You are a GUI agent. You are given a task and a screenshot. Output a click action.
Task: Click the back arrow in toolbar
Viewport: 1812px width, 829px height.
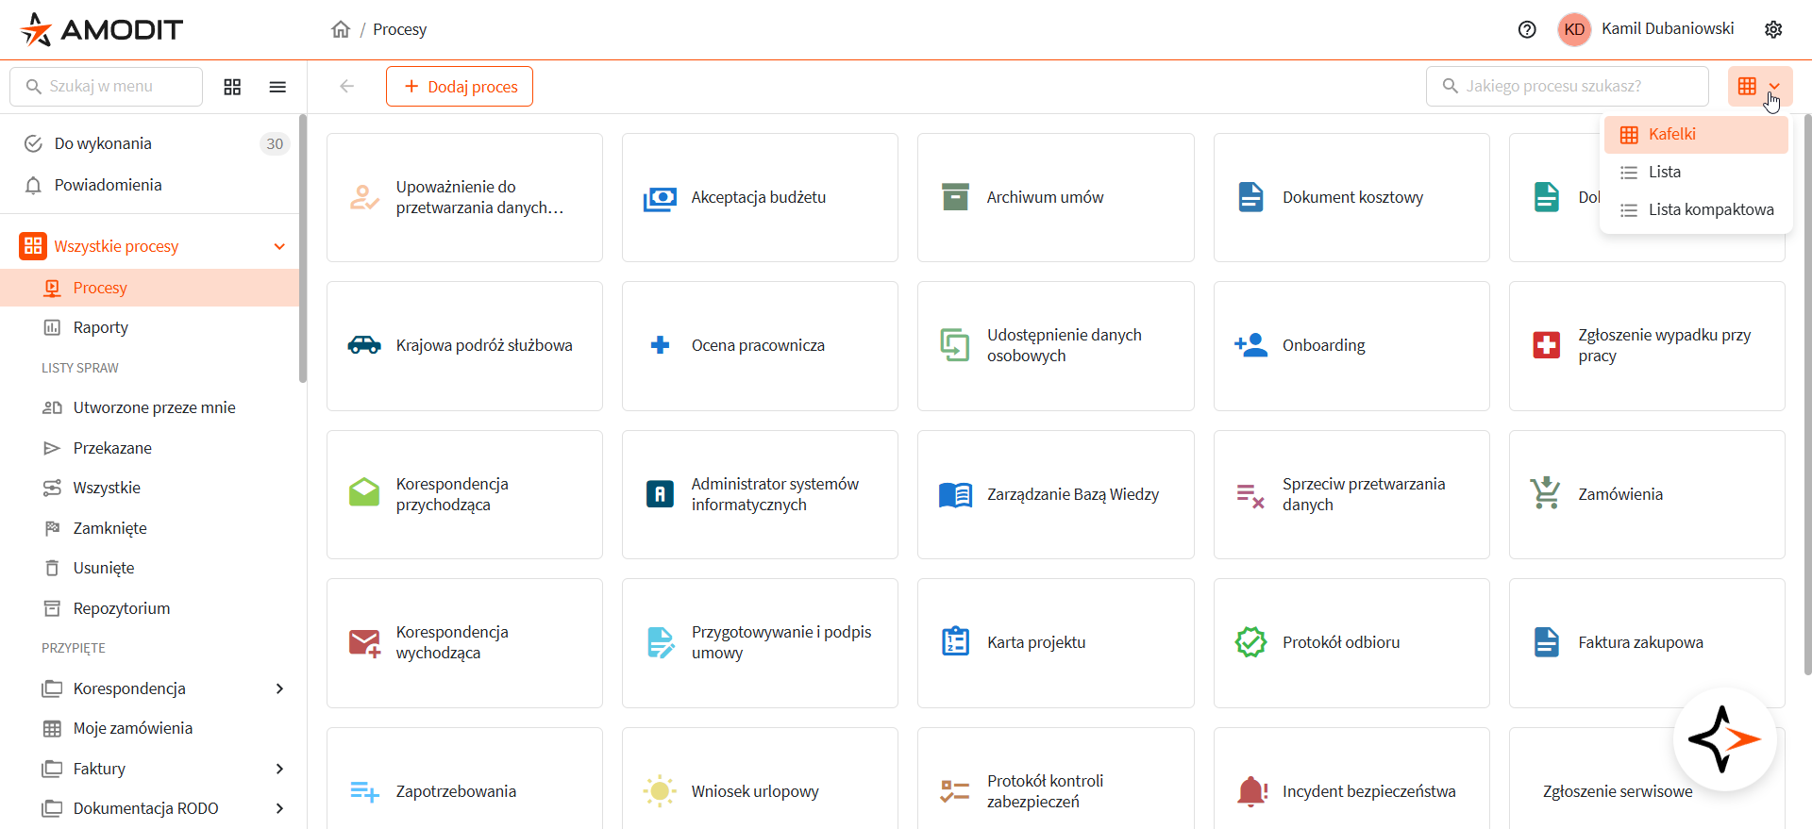click(347, 87)
